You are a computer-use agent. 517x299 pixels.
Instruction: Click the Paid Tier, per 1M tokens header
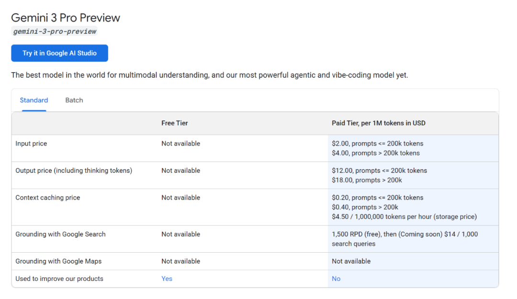[379, 123]
